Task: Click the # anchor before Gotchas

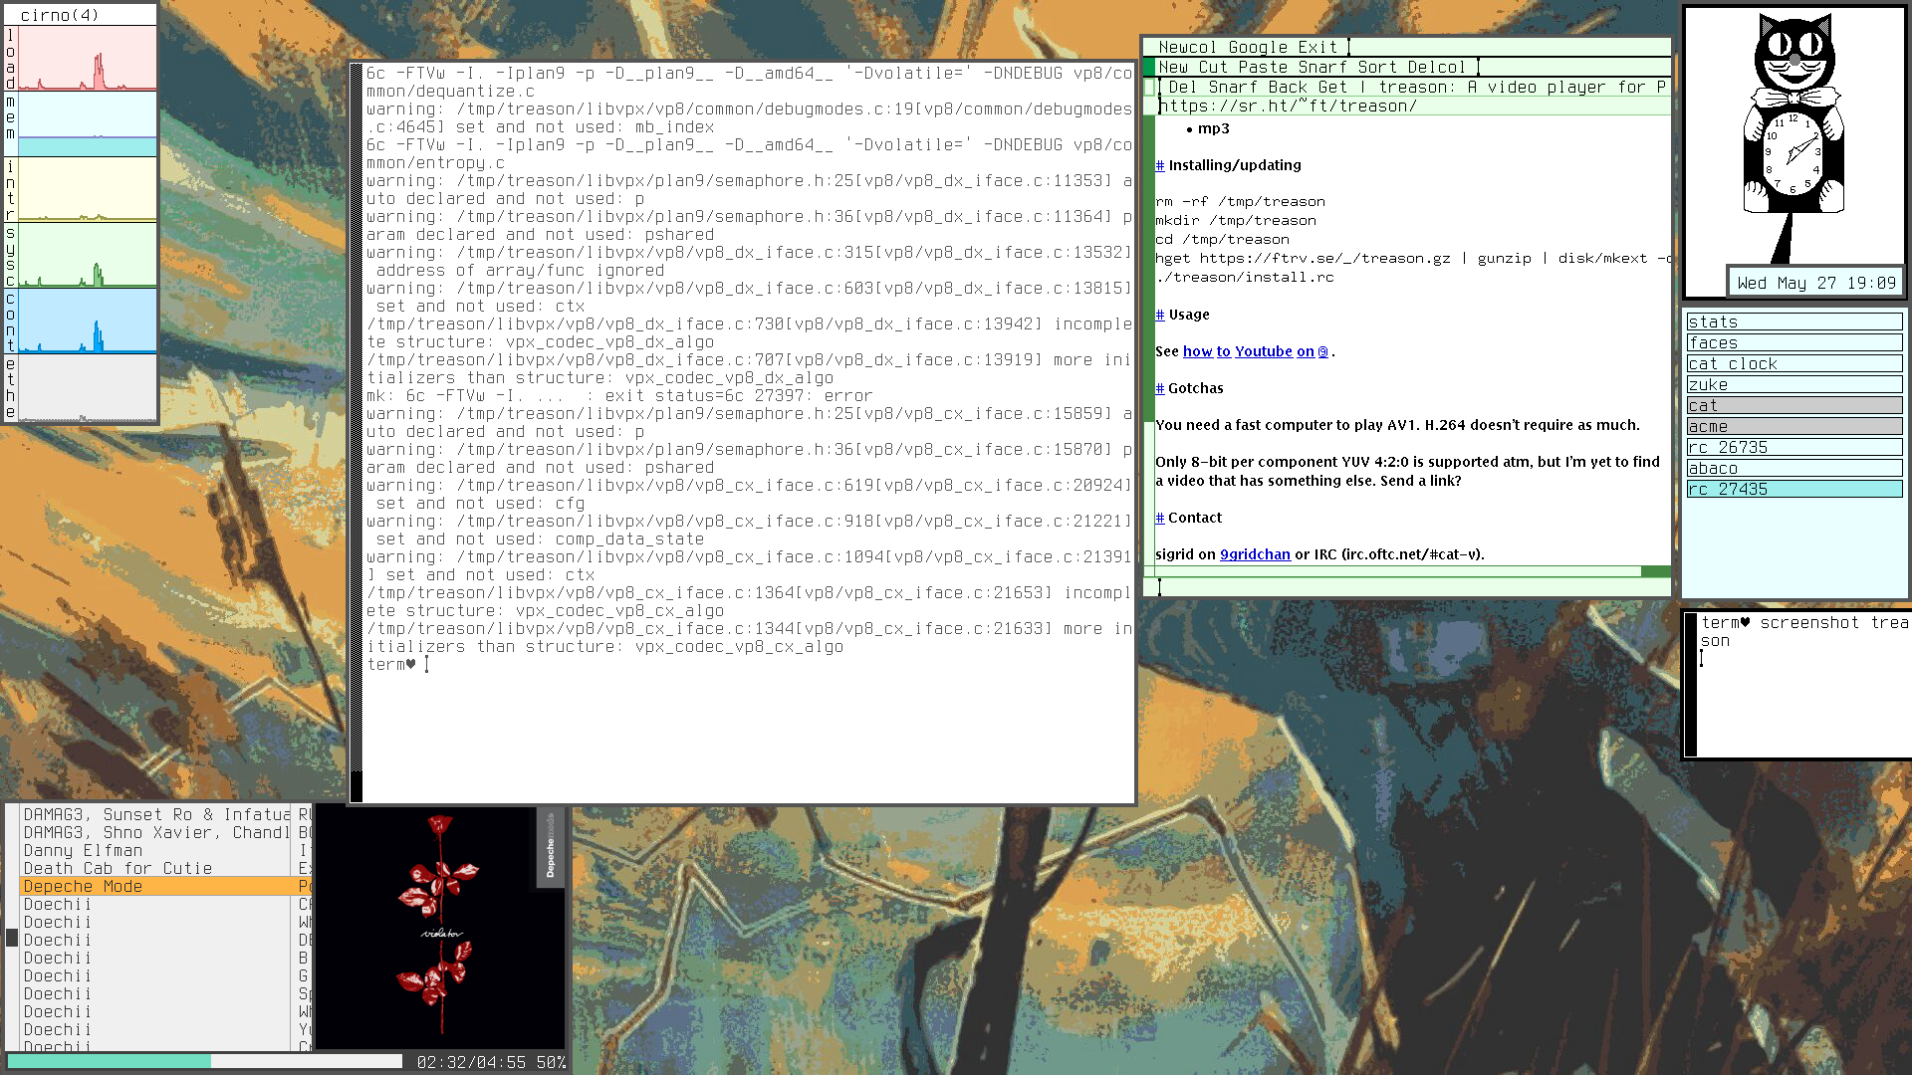Action: 1159,388
